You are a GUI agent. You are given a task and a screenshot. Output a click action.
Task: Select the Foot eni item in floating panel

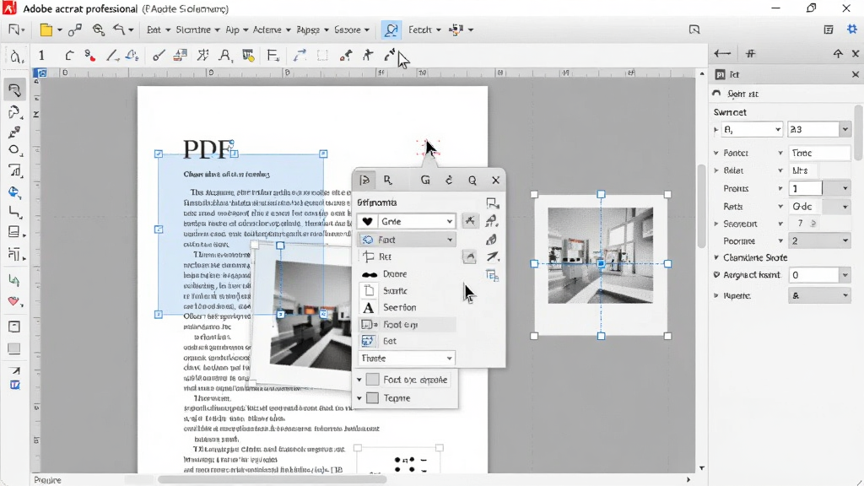click(407, 325)
